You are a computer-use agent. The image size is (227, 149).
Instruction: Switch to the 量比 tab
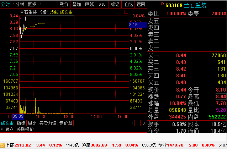click(32, 123)
